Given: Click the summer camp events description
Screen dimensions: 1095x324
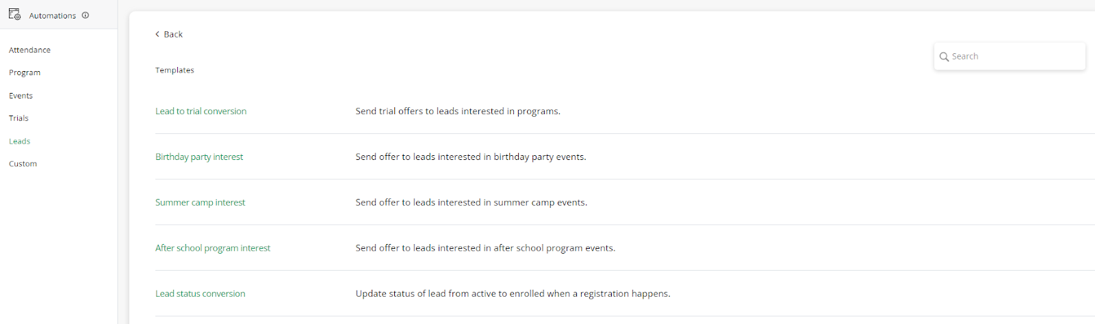Looking at the screenshot, I should tap(472, 202).
